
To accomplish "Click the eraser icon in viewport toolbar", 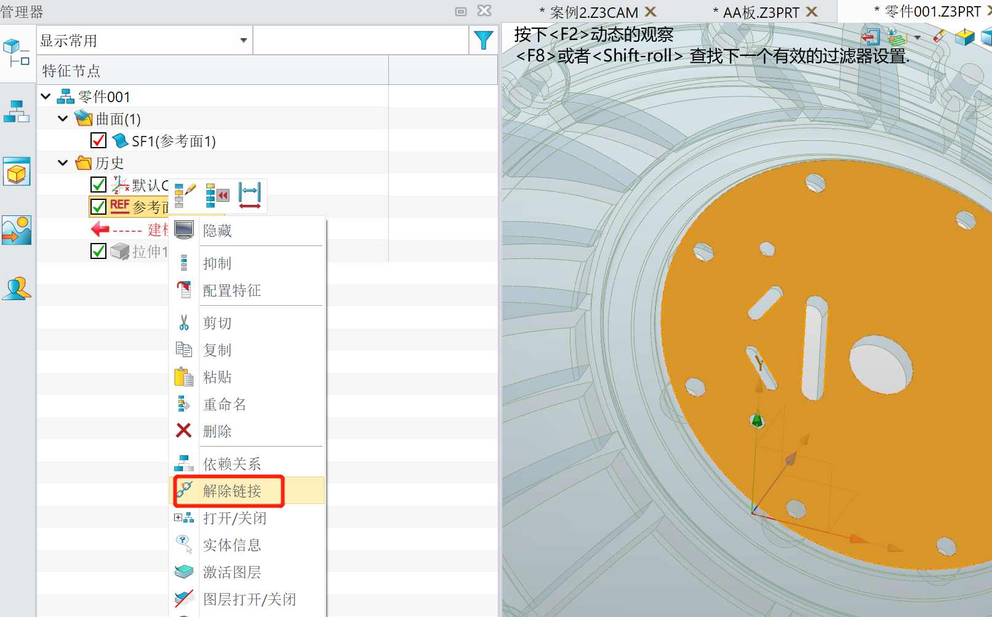I will 939,37.
